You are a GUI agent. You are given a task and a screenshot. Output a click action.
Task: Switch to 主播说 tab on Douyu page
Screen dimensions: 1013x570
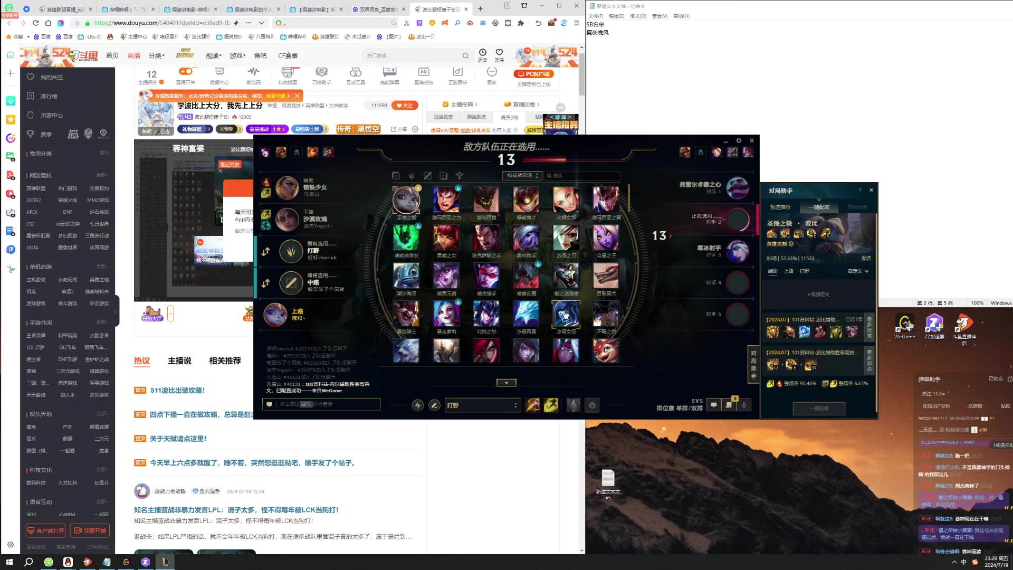(179, 360)
